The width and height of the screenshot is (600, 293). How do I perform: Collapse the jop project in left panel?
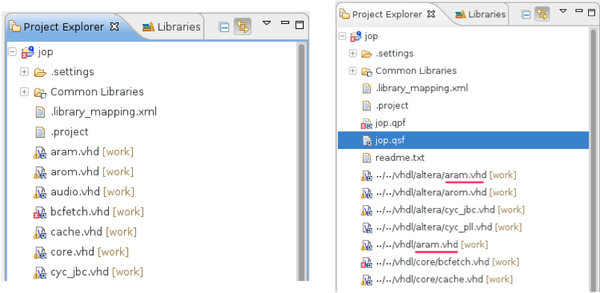tap(12, 51)
